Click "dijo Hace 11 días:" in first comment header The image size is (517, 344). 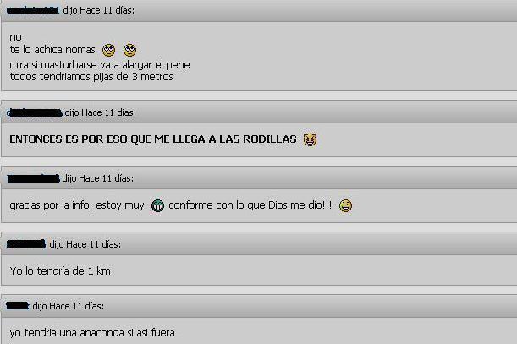[x=99, y=10]
